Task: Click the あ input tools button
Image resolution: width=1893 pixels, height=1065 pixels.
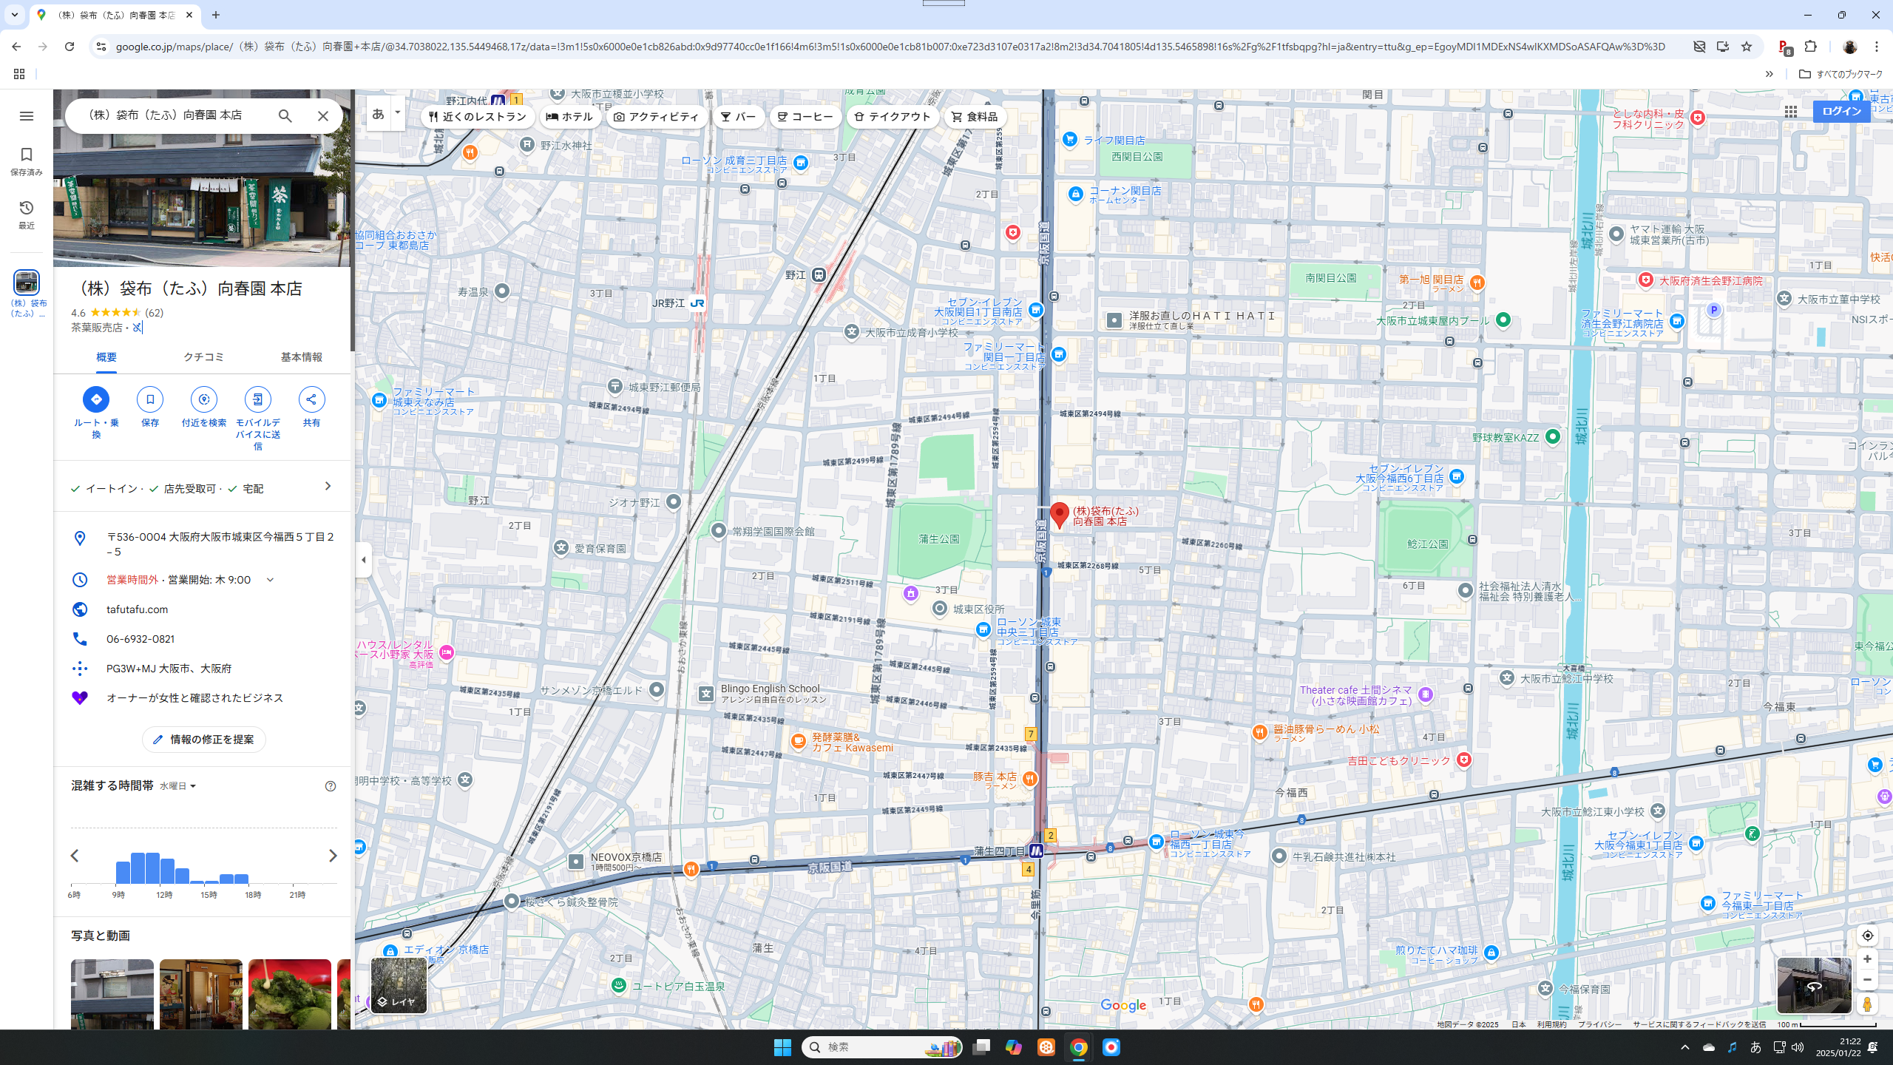Action: coord(379,113)
